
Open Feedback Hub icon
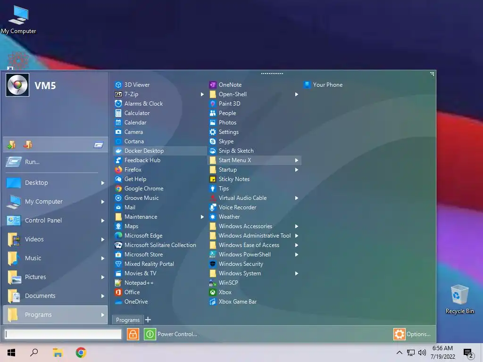coord(118,160)
